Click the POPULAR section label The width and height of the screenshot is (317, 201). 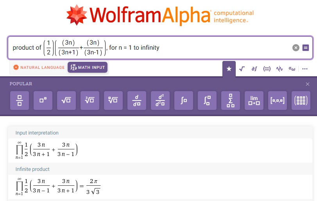click(21, 84)
